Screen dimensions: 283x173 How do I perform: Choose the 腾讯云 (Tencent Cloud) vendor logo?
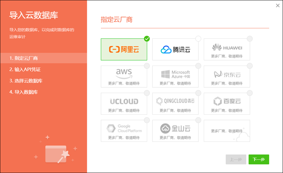[175, 49]
